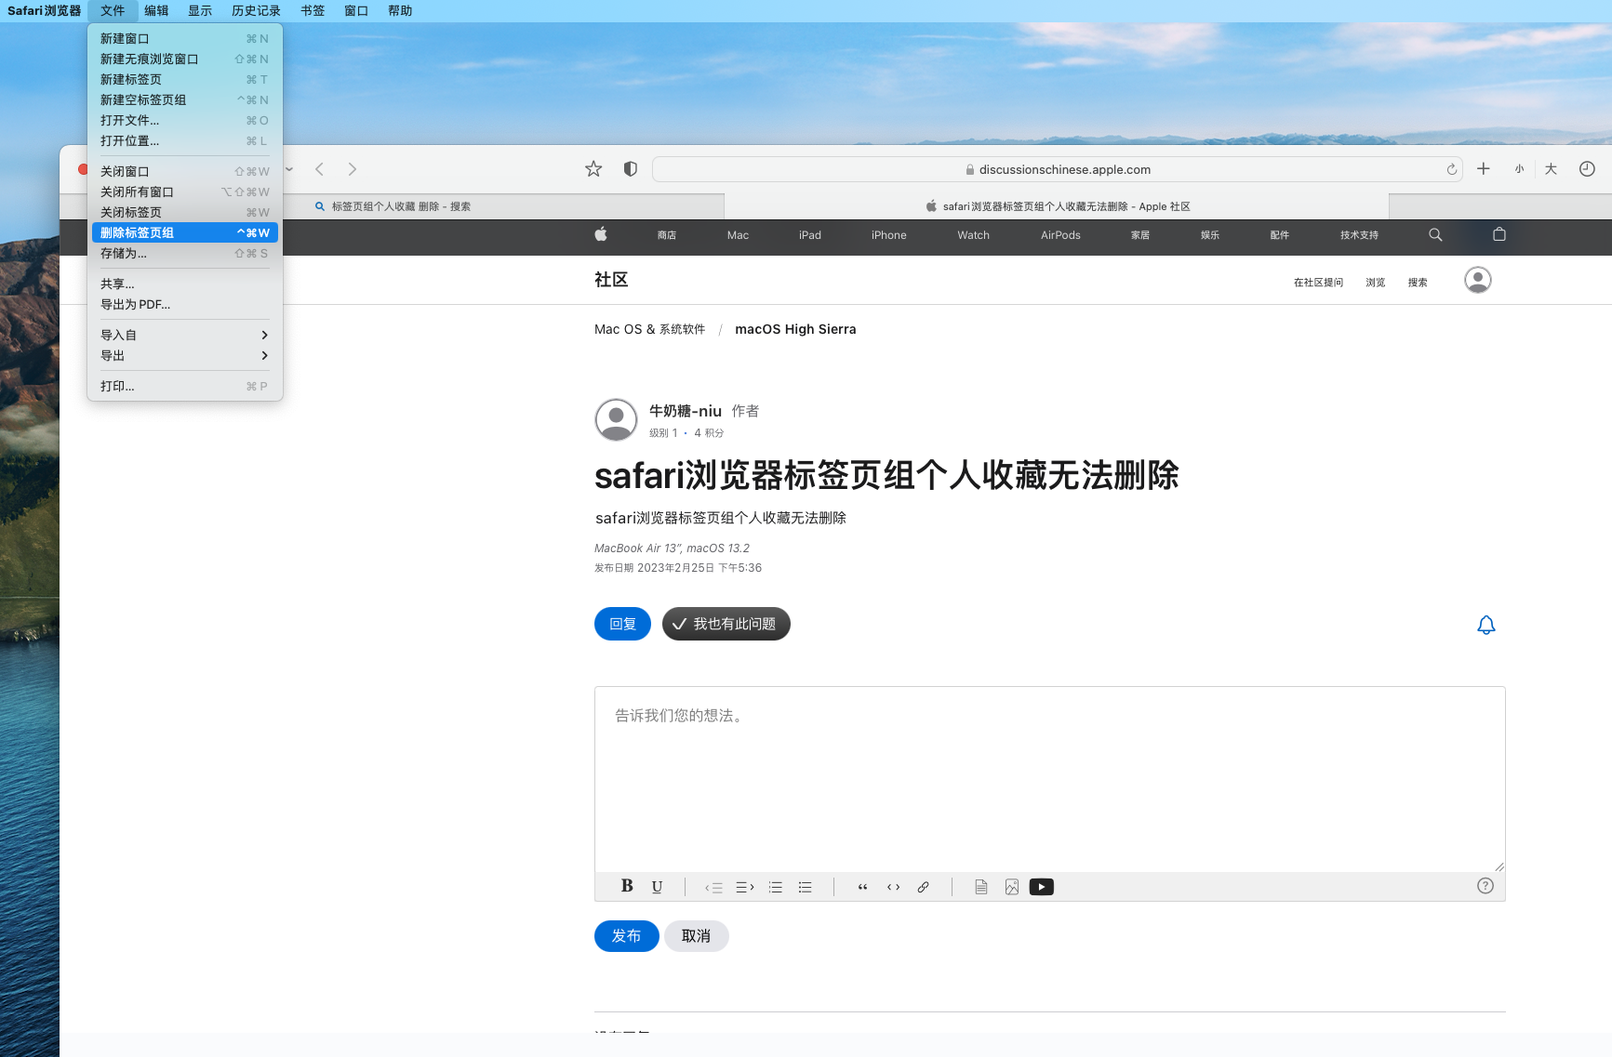Screen dimensions: 1612x1057
Task: Expand the 导出 submenu
Action: click(185, 355)
